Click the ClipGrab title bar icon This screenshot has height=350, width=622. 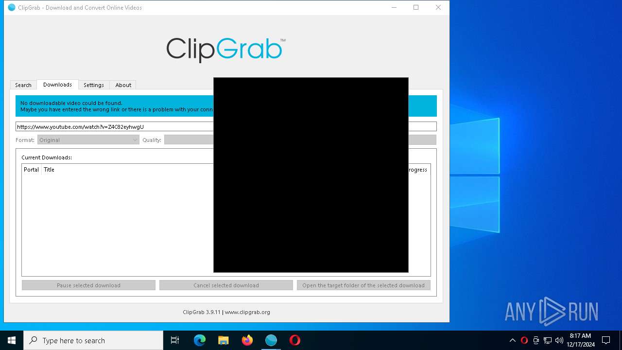coord(12,7)
